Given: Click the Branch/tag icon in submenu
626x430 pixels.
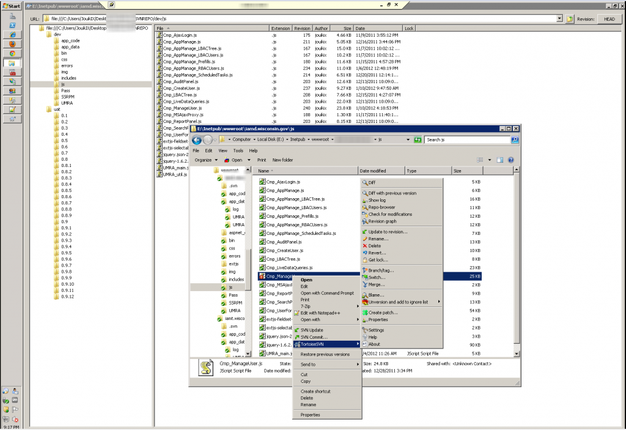Looking at the screenshot, I should click(x=365, y=270).
